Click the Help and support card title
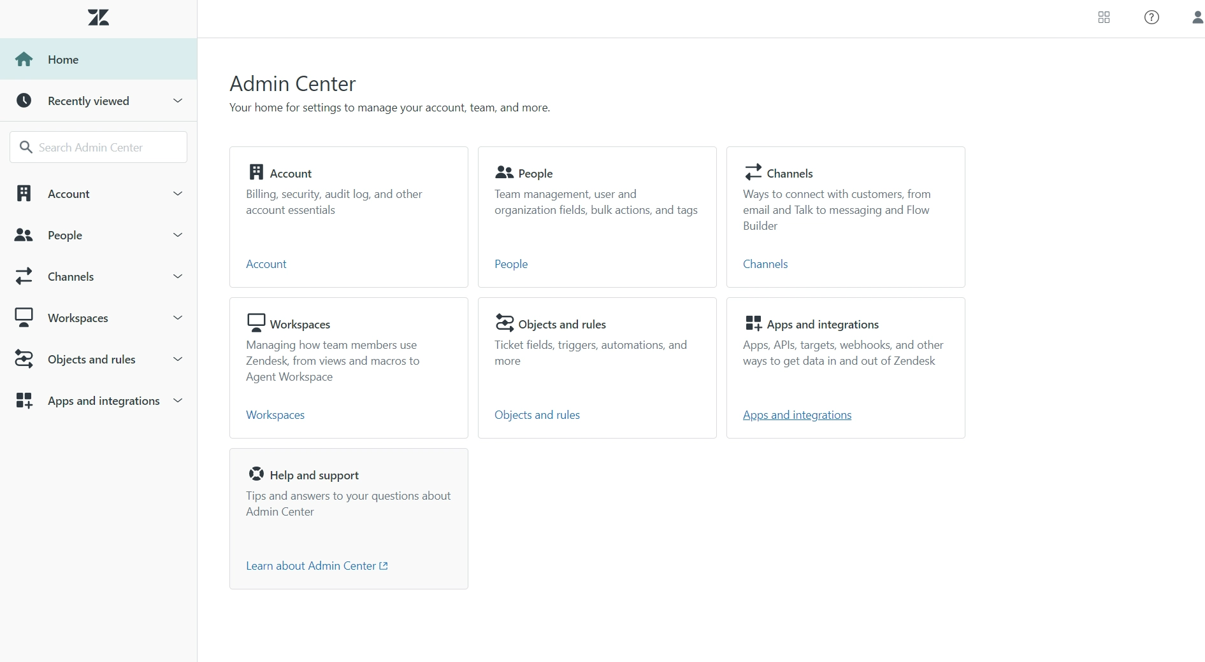1205x662 pixels. coord(314,475)
